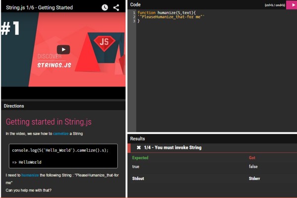The height and width of the screenshot is (198, 297).
Task: Play the String.js Getting Started video
Action: pos(63,50)
